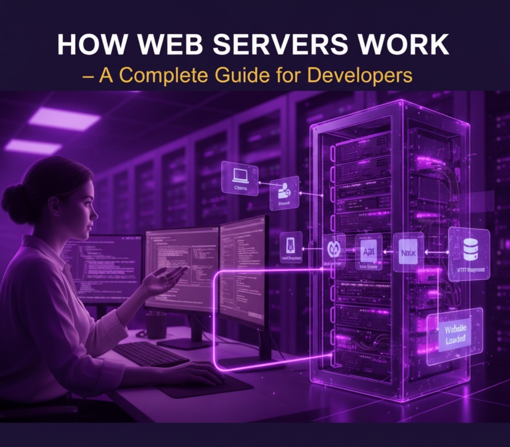Expand the arrow connecting Nginx to API
This screenshot has width=510, height=447.
click(387, 250)
